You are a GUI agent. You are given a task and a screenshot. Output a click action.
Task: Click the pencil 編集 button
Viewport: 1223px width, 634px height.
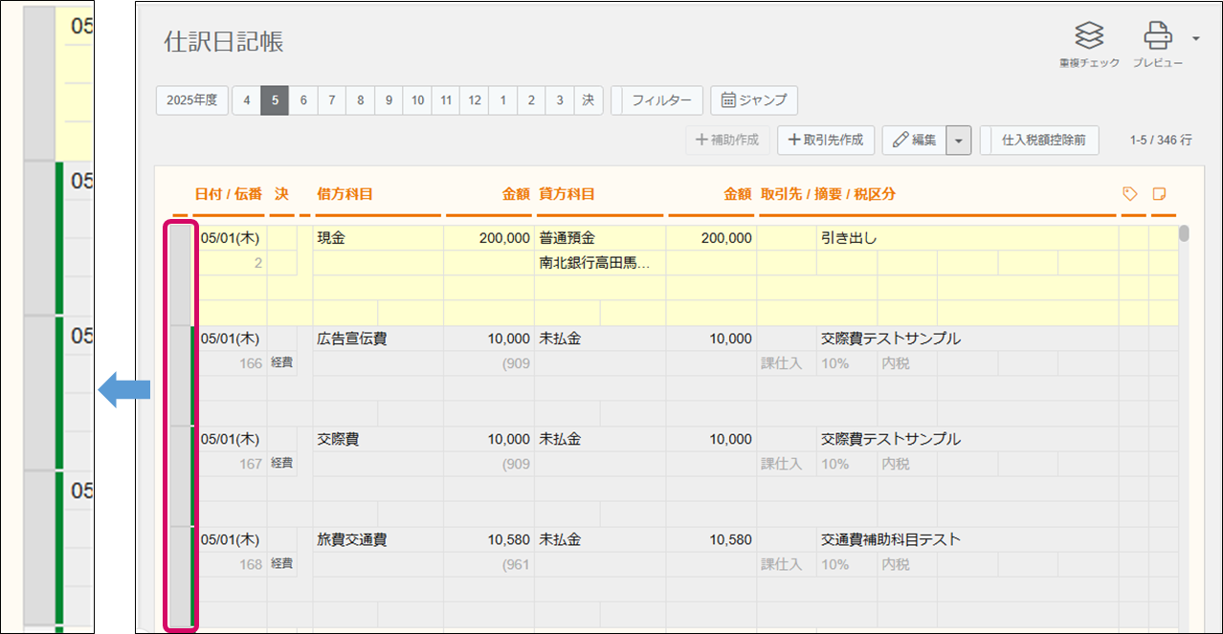point(914,141)
